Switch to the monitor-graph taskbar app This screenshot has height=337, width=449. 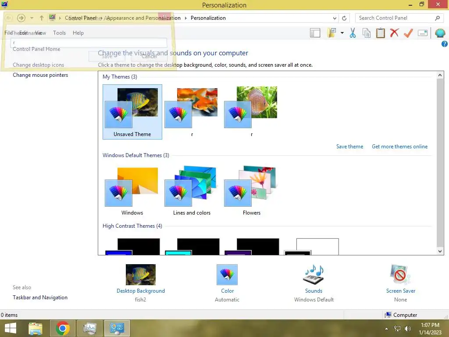coord(89,328)
